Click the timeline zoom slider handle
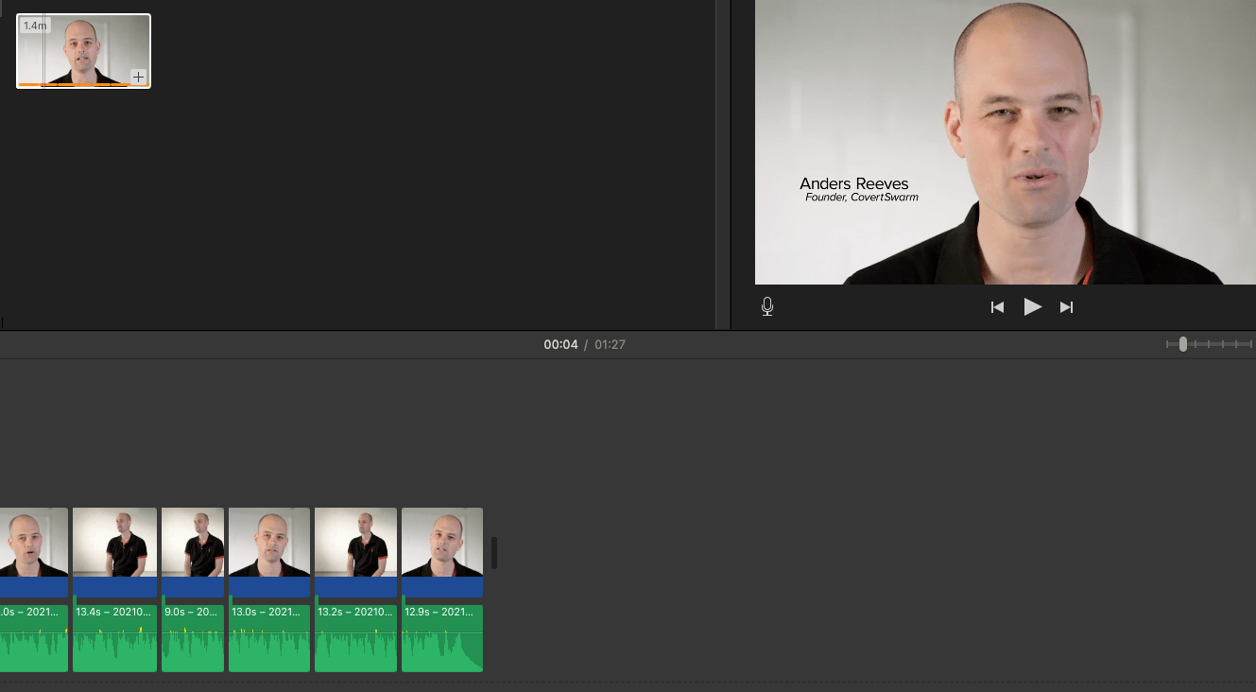1256x692 pixels. click(1182, 344)
